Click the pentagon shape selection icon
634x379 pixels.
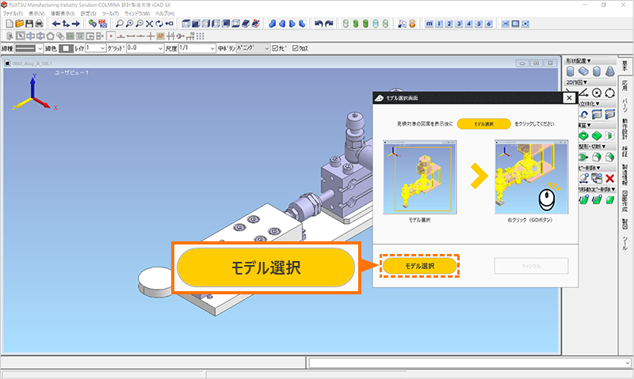tap(50, 36)
